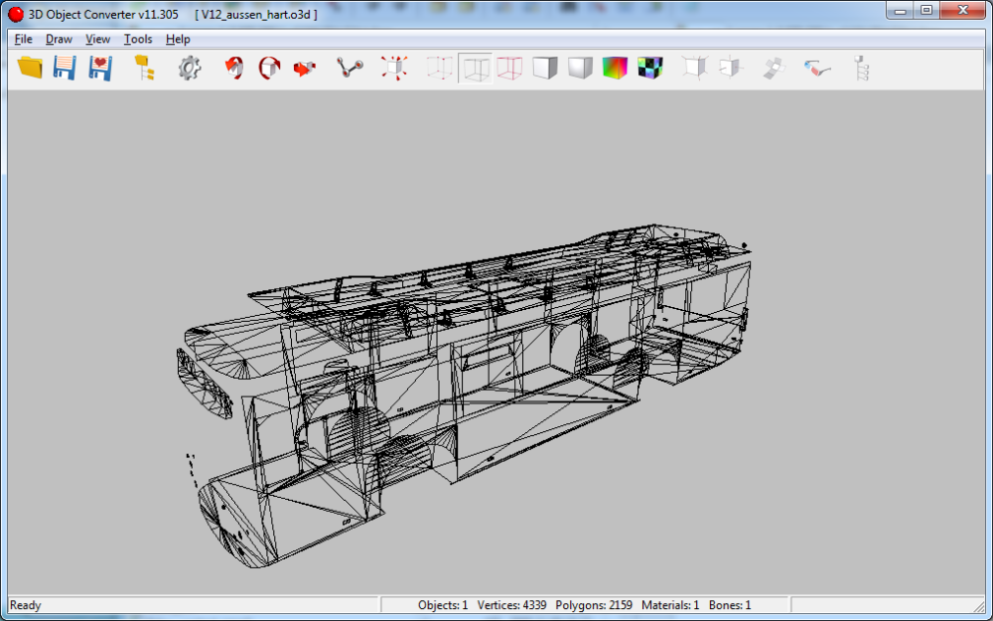Screen dimensions: 993x621
Task: Toggle the red wireframe display mode
Action: (x=509, y=68)
